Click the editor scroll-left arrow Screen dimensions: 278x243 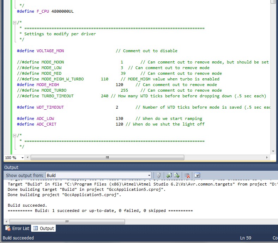click(28, 157)
